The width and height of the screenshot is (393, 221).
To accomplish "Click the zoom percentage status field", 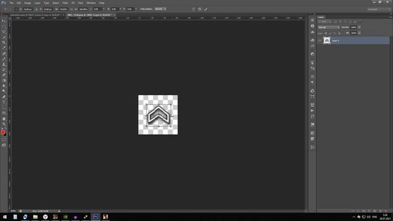I will click(14, 211).
